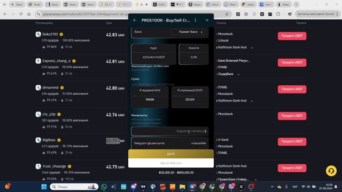Screen dimensions: 342x192
Task: Click the 42.83 UAH price
Action: coord(115,35)
